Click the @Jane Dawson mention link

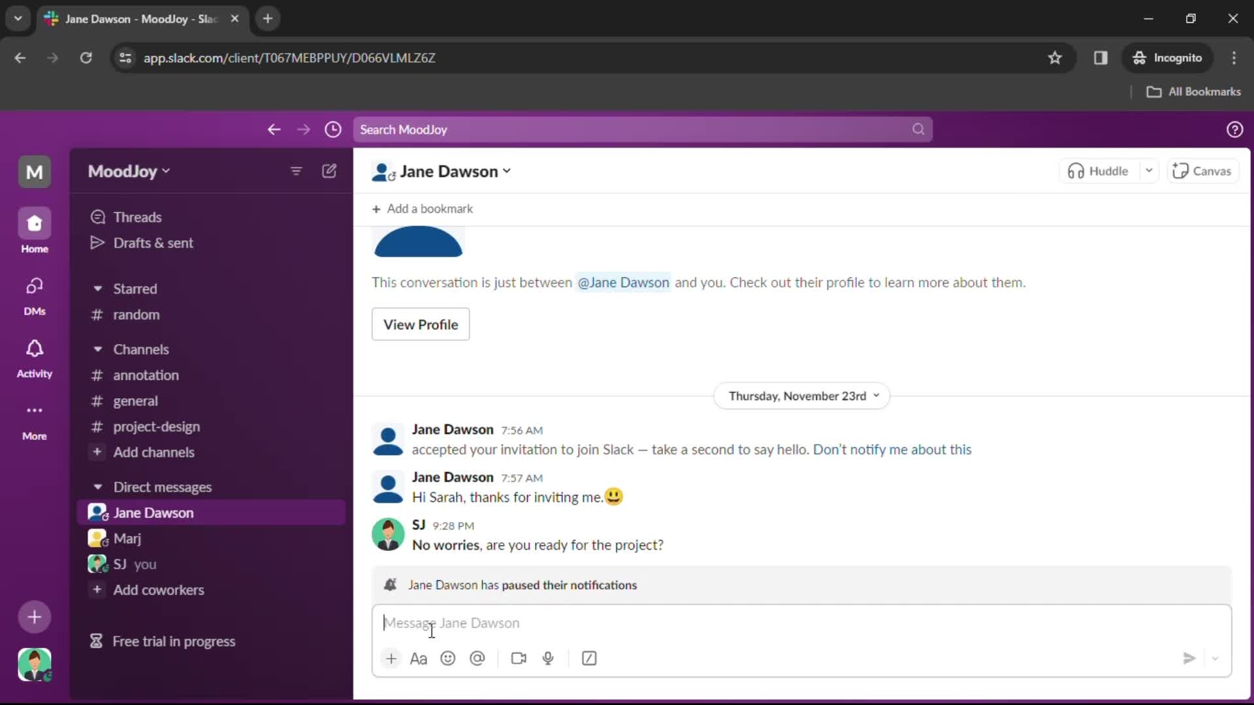(623, 283)
